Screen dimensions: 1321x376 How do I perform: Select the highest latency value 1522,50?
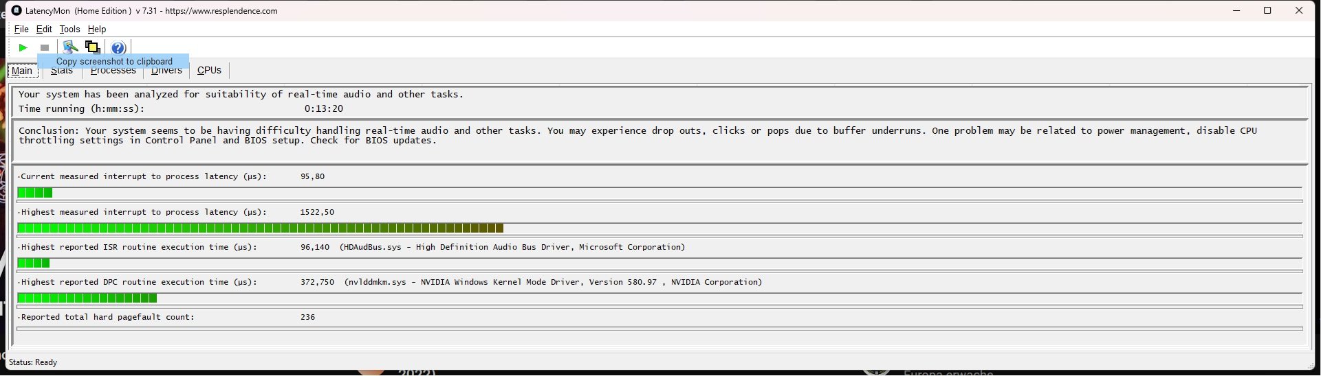click(317, 212)
